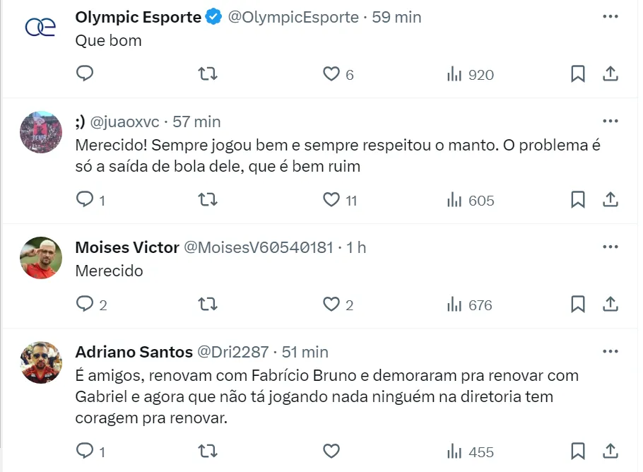View analytics of Olympic Esporte tweet
643x472 pixels.
(x=470, y=74)
